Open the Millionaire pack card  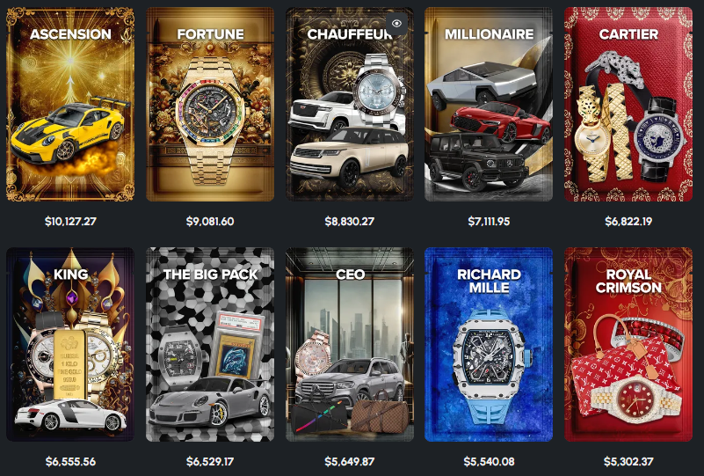[x=489, y=105]
